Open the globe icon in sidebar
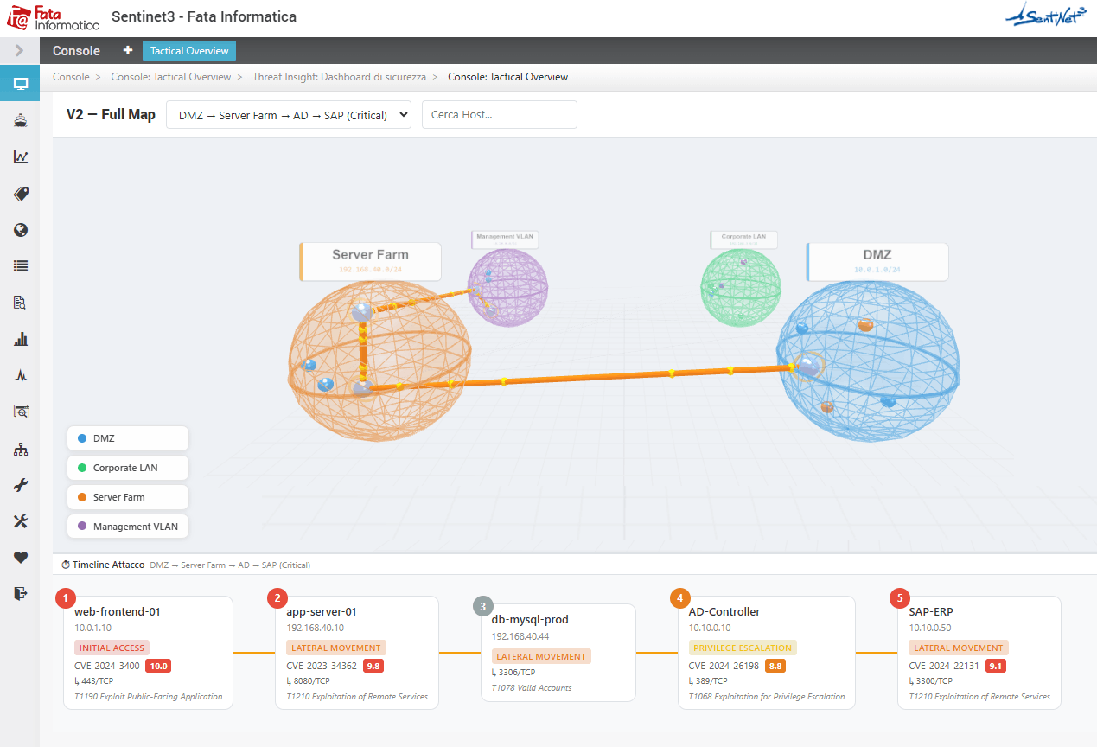1097x747 pixels. tap(21, 230)
